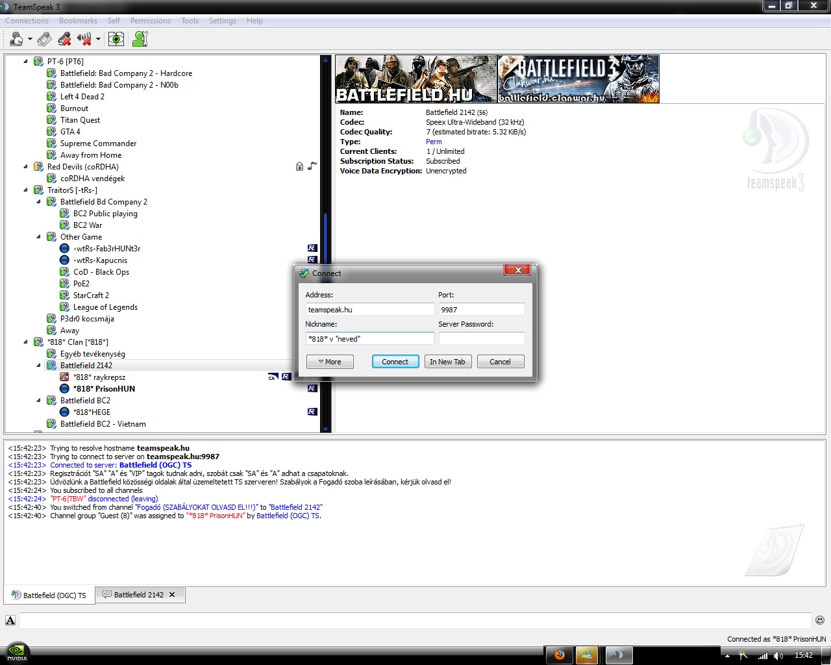Click the R badge icon beside *818* raykrepsz
This screenshot has height=665, width=831.
[x=286, y=377]
